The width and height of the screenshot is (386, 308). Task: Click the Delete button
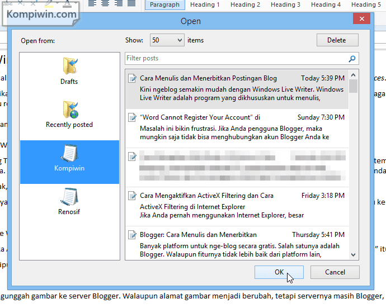pos(337,40)
